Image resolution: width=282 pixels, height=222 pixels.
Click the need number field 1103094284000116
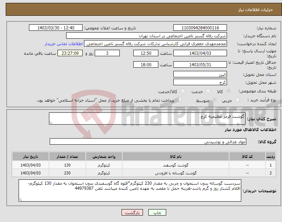[x=200, y=28]
